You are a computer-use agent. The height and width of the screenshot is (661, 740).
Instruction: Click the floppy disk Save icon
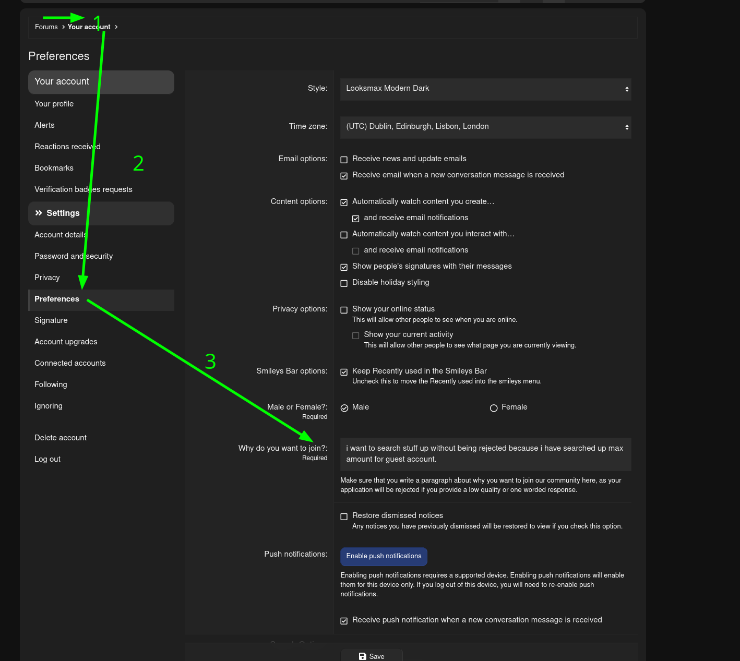click(363, 656)
